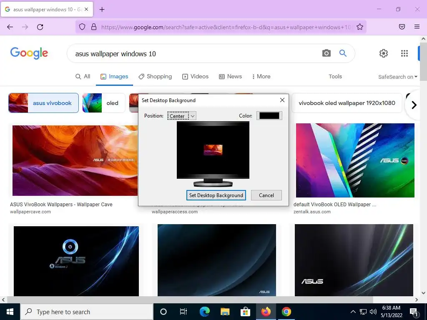Click the taskbar clock showing 6:38 AM

point(391,312)
